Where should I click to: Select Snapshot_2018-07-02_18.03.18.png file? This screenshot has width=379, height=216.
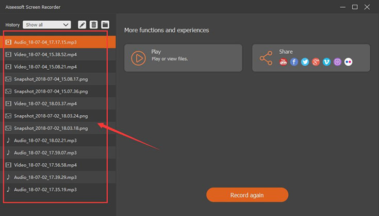[58, 128]
